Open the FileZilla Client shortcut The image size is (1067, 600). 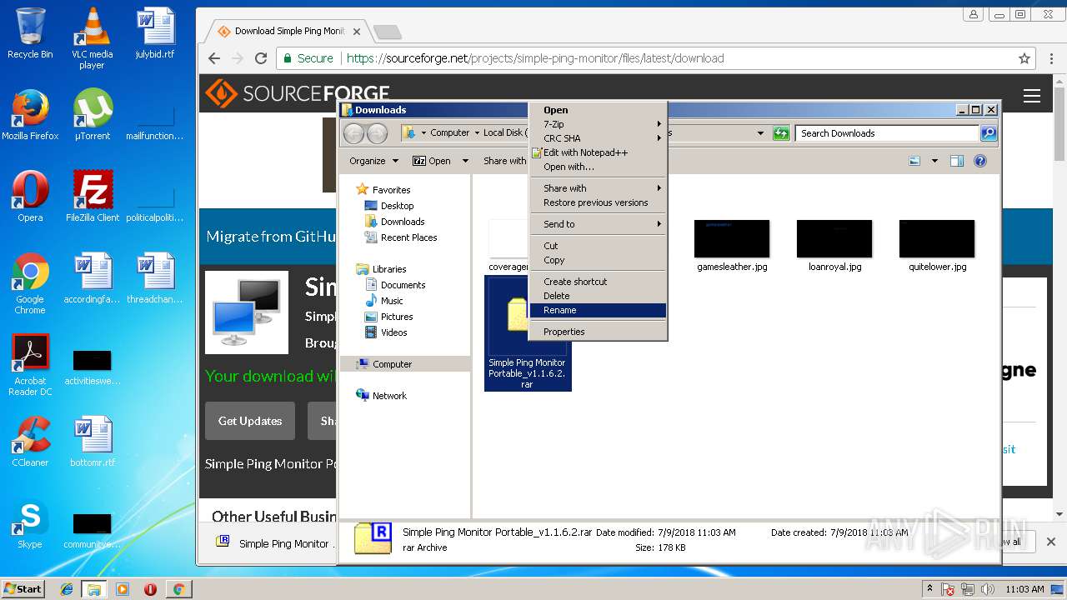93,196
